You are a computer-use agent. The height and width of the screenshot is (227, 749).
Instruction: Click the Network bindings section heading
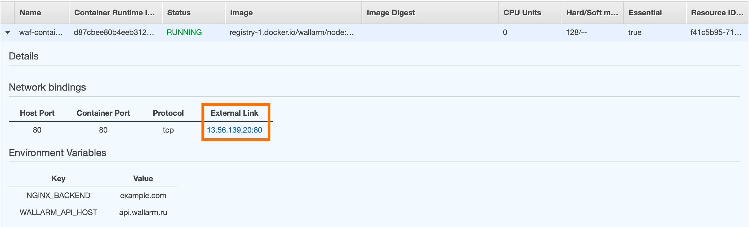[47, 87]
